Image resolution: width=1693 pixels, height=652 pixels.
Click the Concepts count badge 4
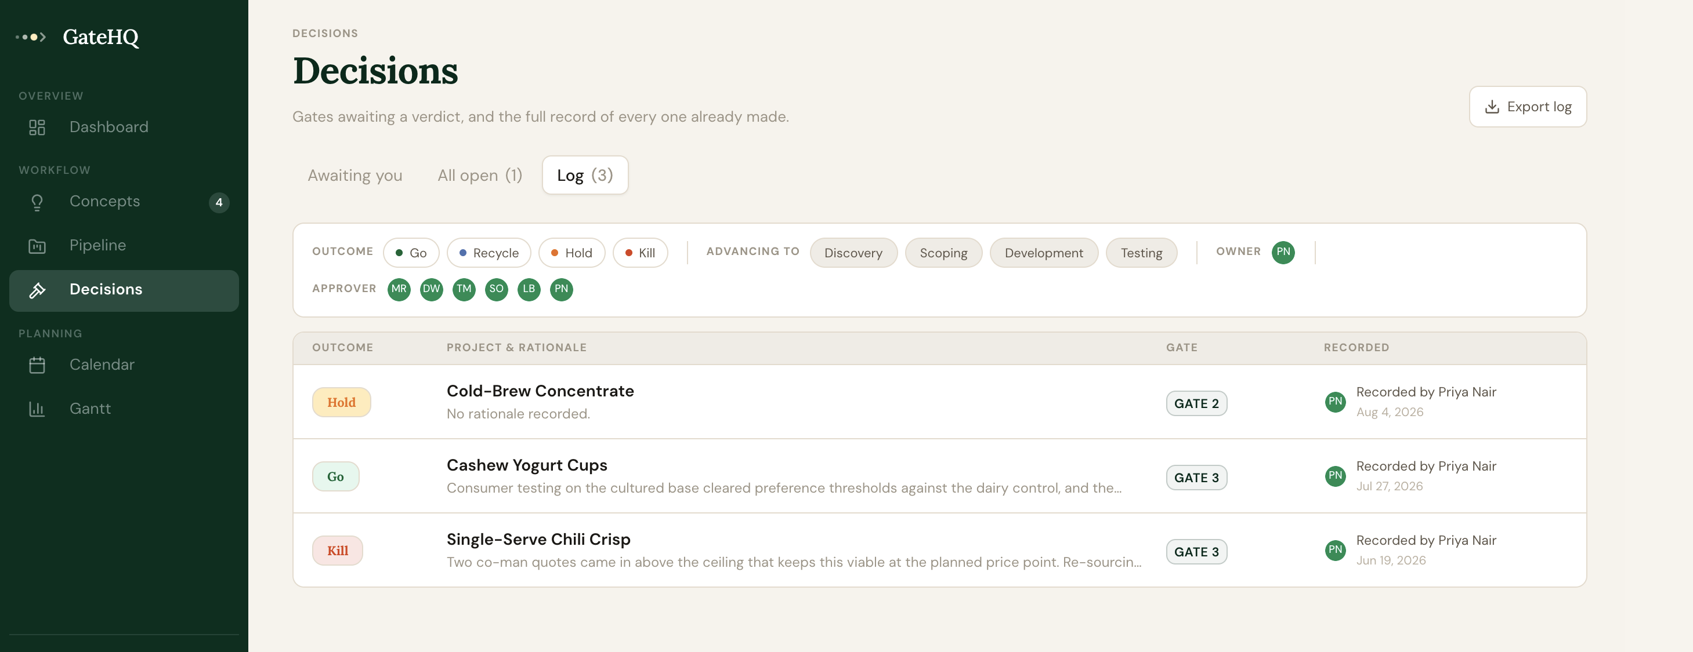[219, 202]
